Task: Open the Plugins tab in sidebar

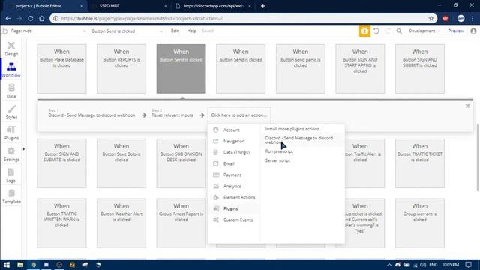Action: tap(11, 133)
